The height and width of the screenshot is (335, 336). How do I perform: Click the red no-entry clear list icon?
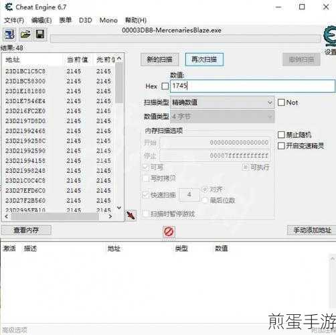coord(169,232)
